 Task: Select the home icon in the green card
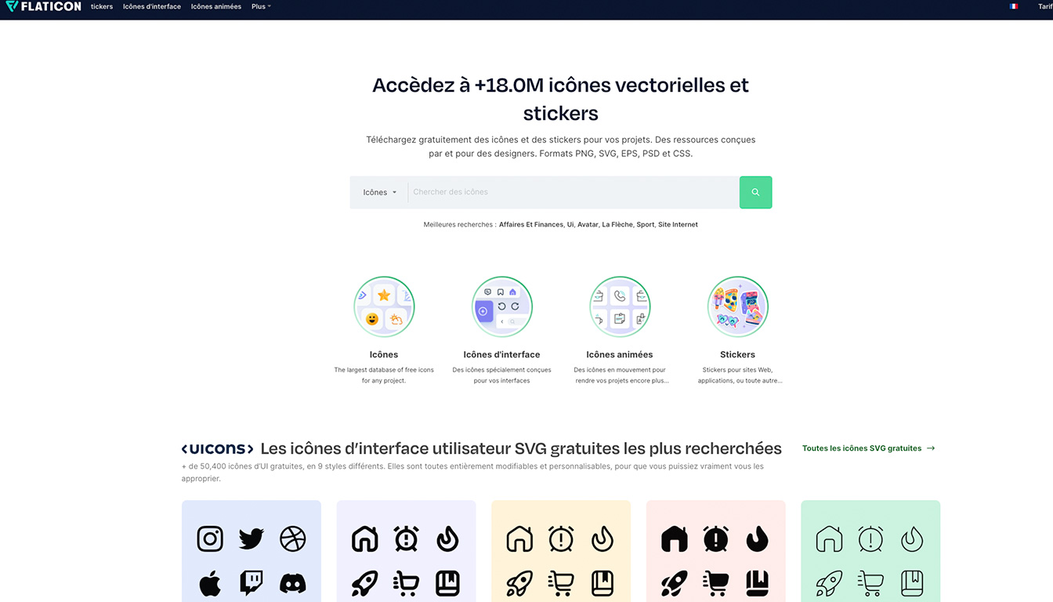point(829,539)
